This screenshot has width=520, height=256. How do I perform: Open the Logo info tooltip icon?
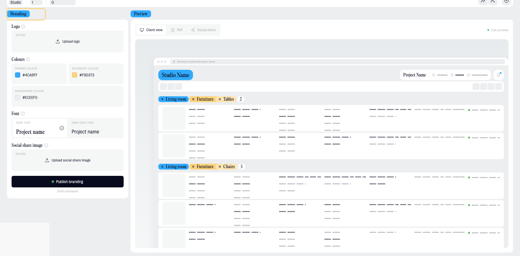point(23,27)
